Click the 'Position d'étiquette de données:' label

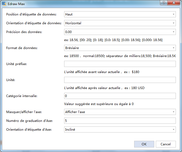click(x=31, y=14)
